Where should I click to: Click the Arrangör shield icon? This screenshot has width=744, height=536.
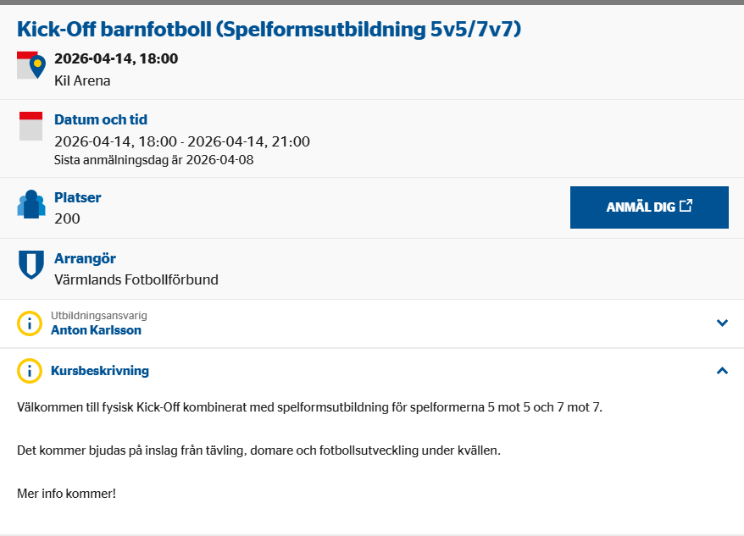(31, 264)
